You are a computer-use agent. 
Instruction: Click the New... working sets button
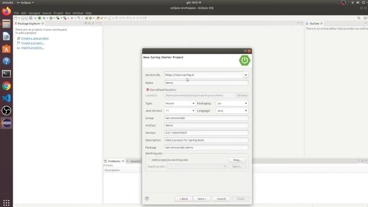[x=237, y=160]
